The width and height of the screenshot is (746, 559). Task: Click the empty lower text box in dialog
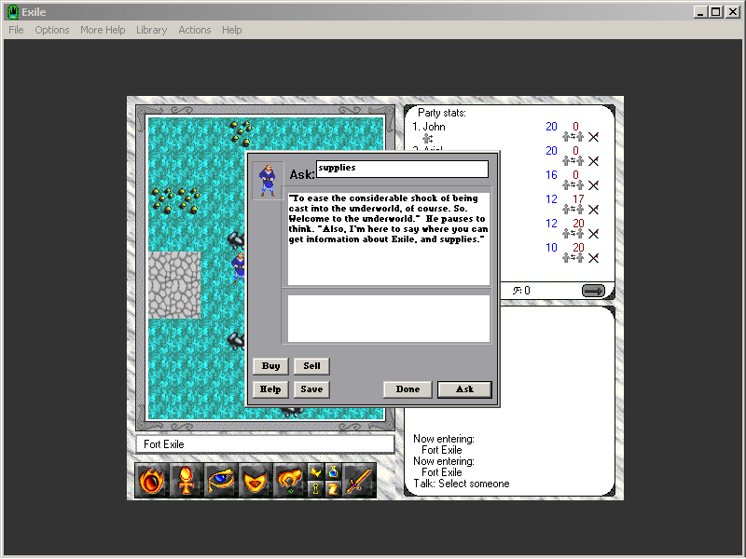pos(389,319)
